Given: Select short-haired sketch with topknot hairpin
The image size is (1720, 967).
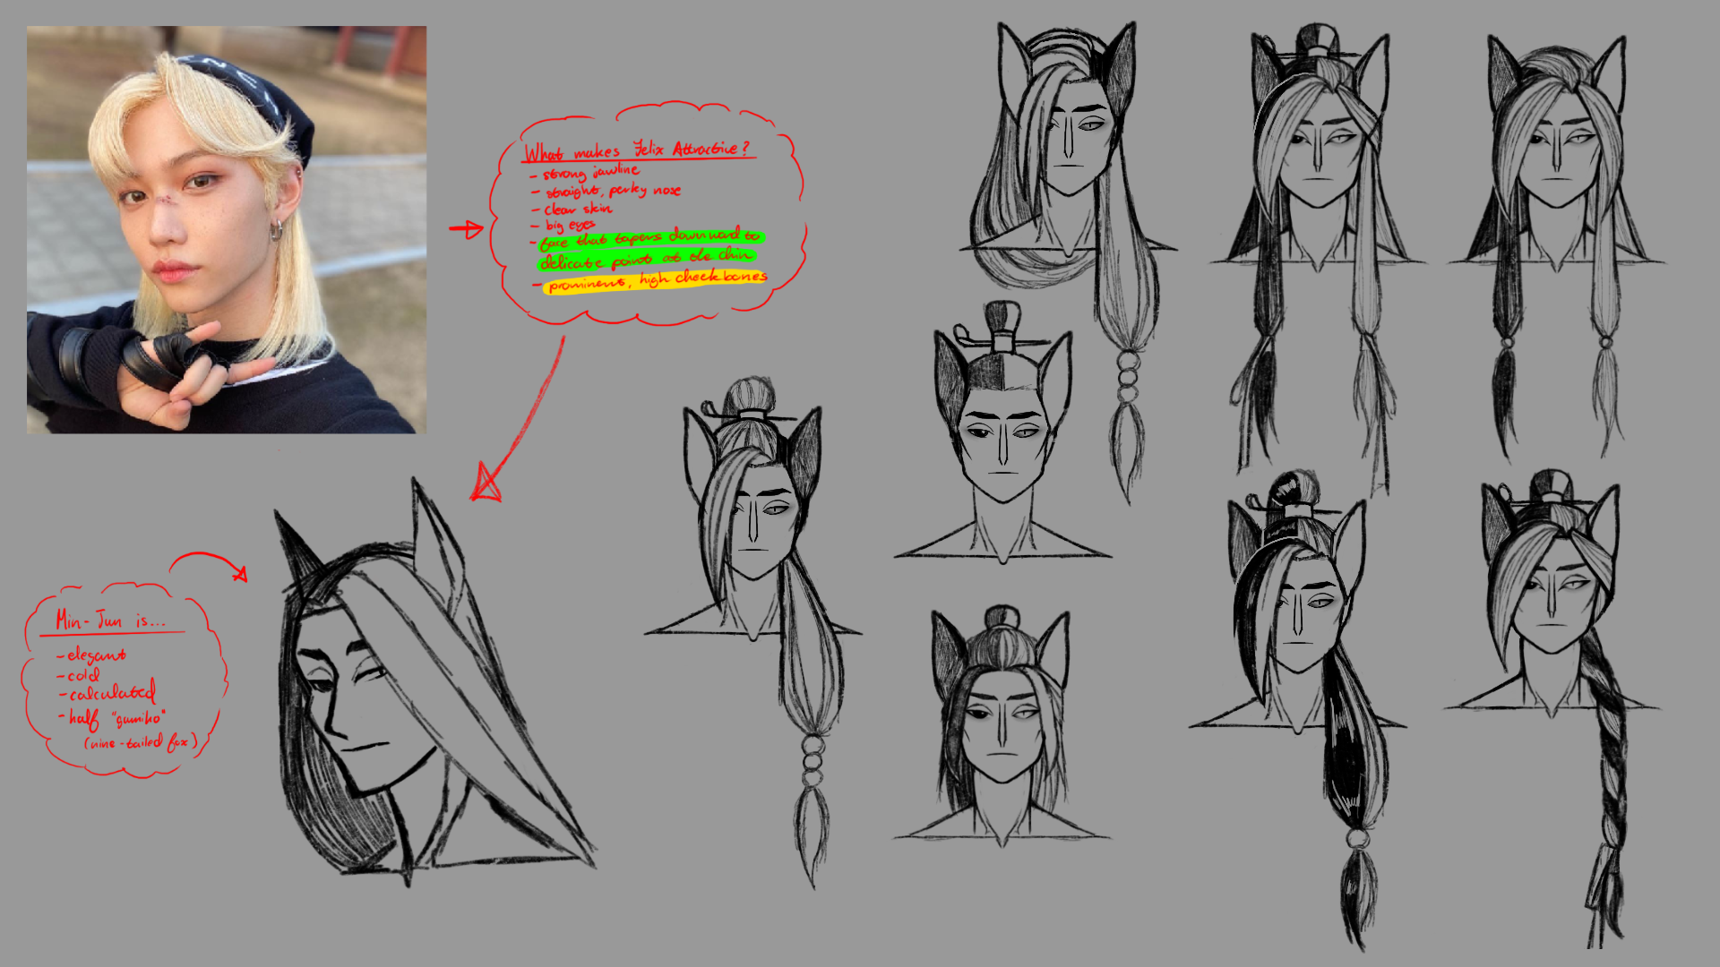Looking at the screenshot, I should (x=1002, y=432).
